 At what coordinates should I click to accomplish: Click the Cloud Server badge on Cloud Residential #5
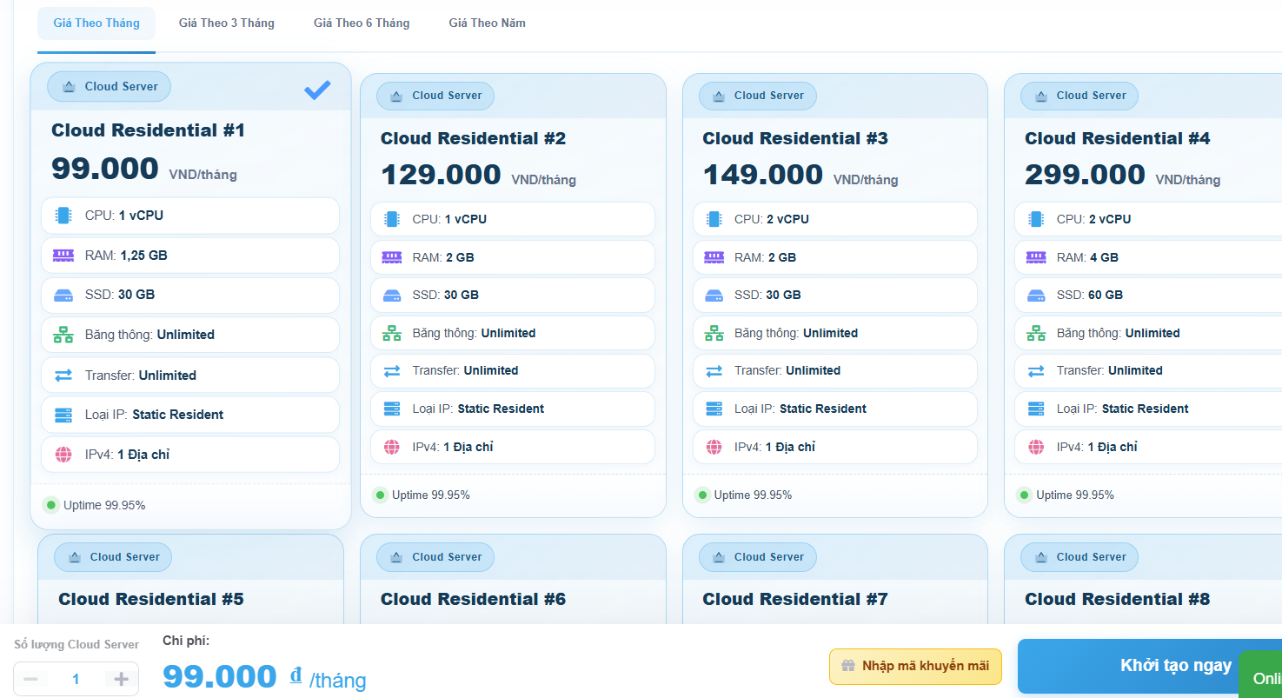coord(112,557)
